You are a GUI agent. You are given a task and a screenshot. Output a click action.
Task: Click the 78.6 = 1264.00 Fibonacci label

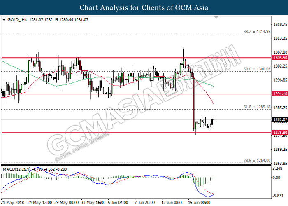257,161
